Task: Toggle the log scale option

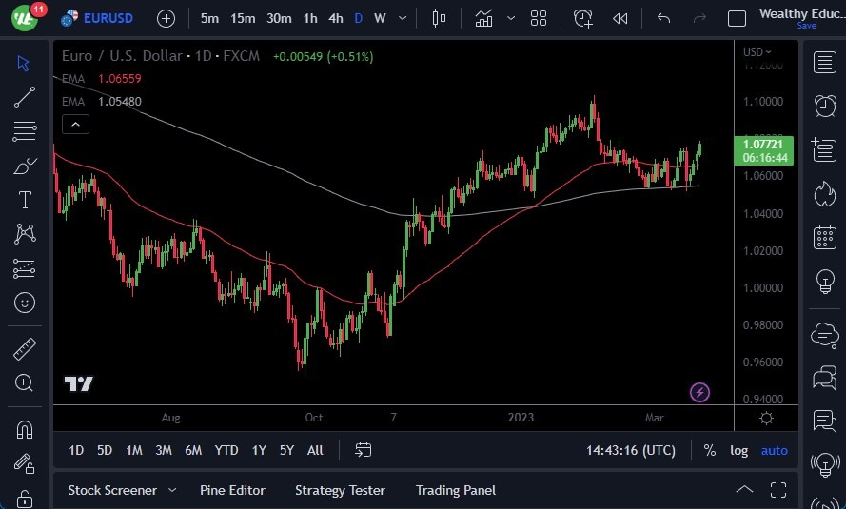Action: 738,450
